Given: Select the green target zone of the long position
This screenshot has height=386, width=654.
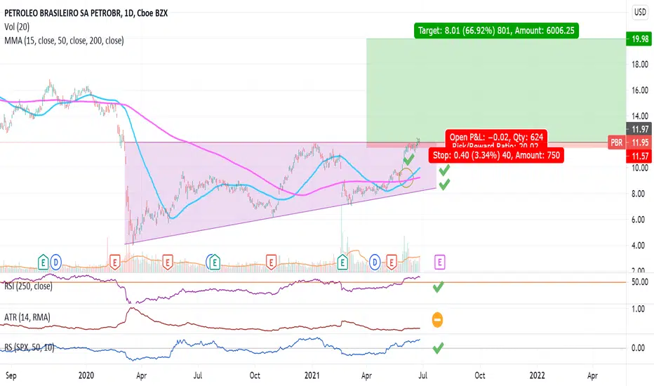Looking at the screenshot, I should pyautogui.click(x=496, y=90).
